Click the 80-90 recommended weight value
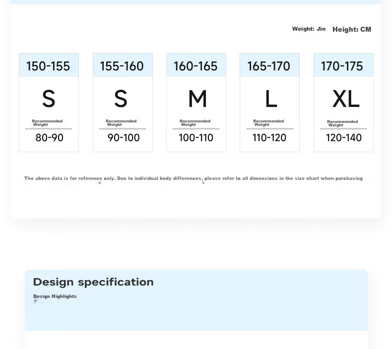This screenshot has width=392, height=349. [49, 138]
